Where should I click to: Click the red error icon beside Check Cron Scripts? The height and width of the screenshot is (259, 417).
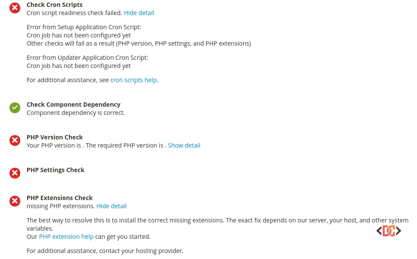pos(15,8)
